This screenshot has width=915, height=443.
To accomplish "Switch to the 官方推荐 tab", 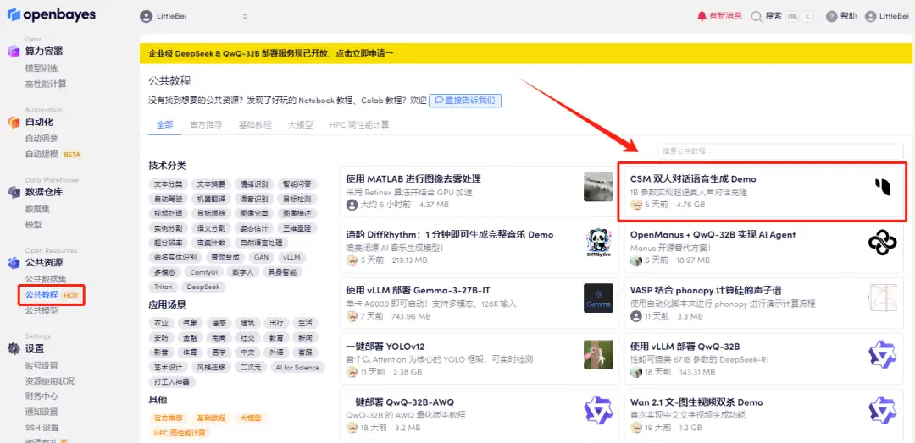I will [x=206, y=124].
